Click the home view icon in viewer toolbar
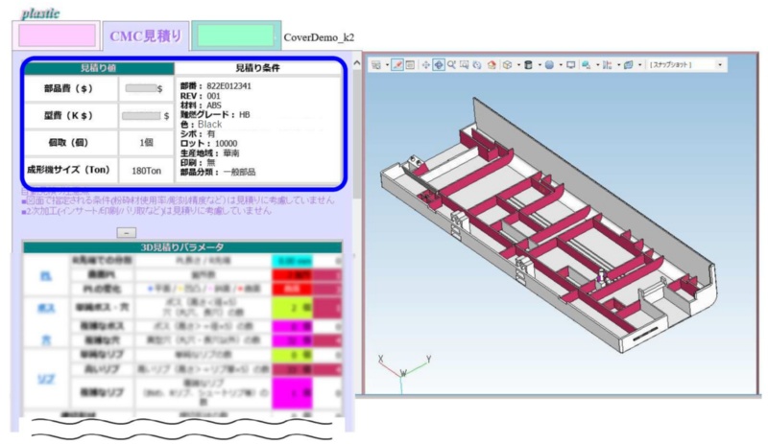 tap(491, 65)
